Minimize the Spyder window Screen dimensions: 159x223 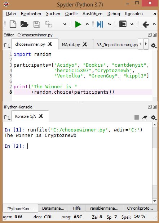tap(127, 4)
